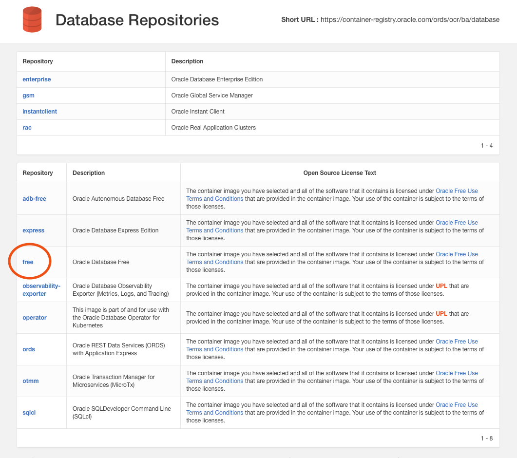
Task: Open the enterprise repository link
Action: [x=37, y=79]
